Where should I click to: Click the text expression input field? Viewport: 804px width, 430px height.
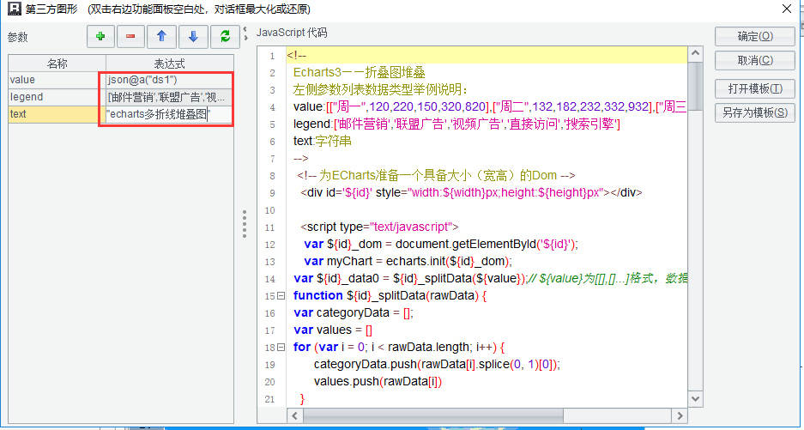168,114
